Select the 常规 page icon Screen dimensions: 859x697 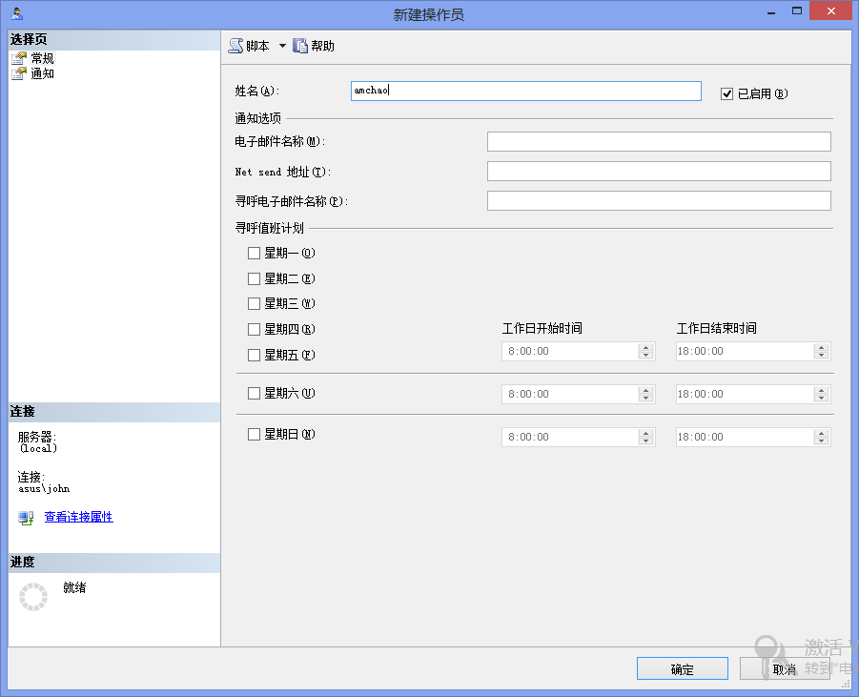click(x=19, y=58)
